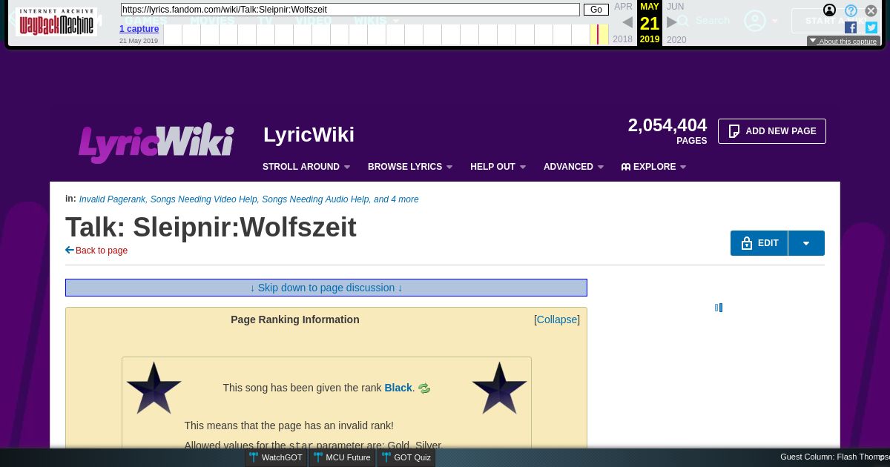Viewport: 890px width, 467px height.
Task: Expand the Browse Lyrics menu
Action: pyautogui.click(x=410, y=167)
